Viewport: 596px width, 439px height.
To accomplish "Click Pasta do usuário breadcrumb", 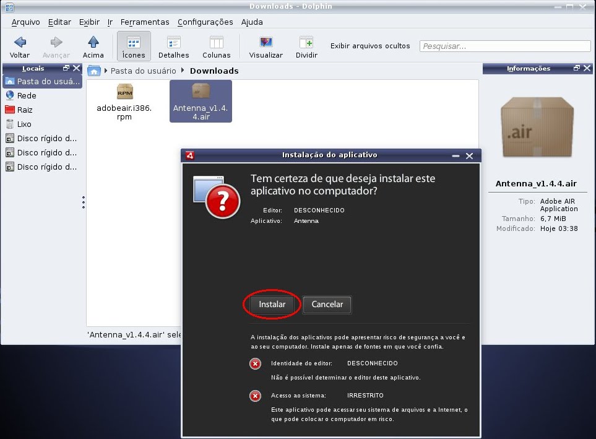I will pyautogui.click(x=144, y=71).
